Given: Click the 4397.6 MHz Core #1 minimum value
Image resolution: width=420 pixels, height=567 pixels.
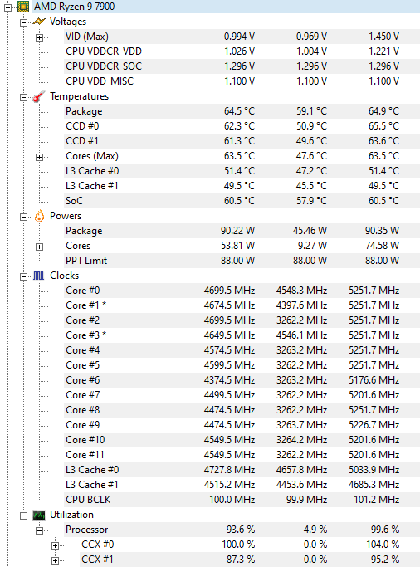Looking at the screenshot, I should pyautogui.click(x=302, y=305).
